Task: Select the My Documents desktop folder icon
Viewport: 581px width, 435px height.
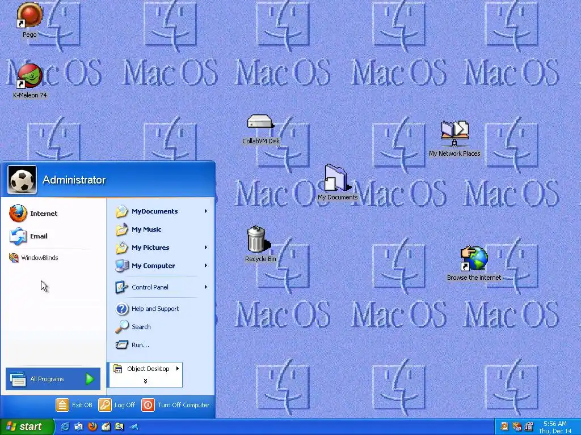Action: (337, 178)
